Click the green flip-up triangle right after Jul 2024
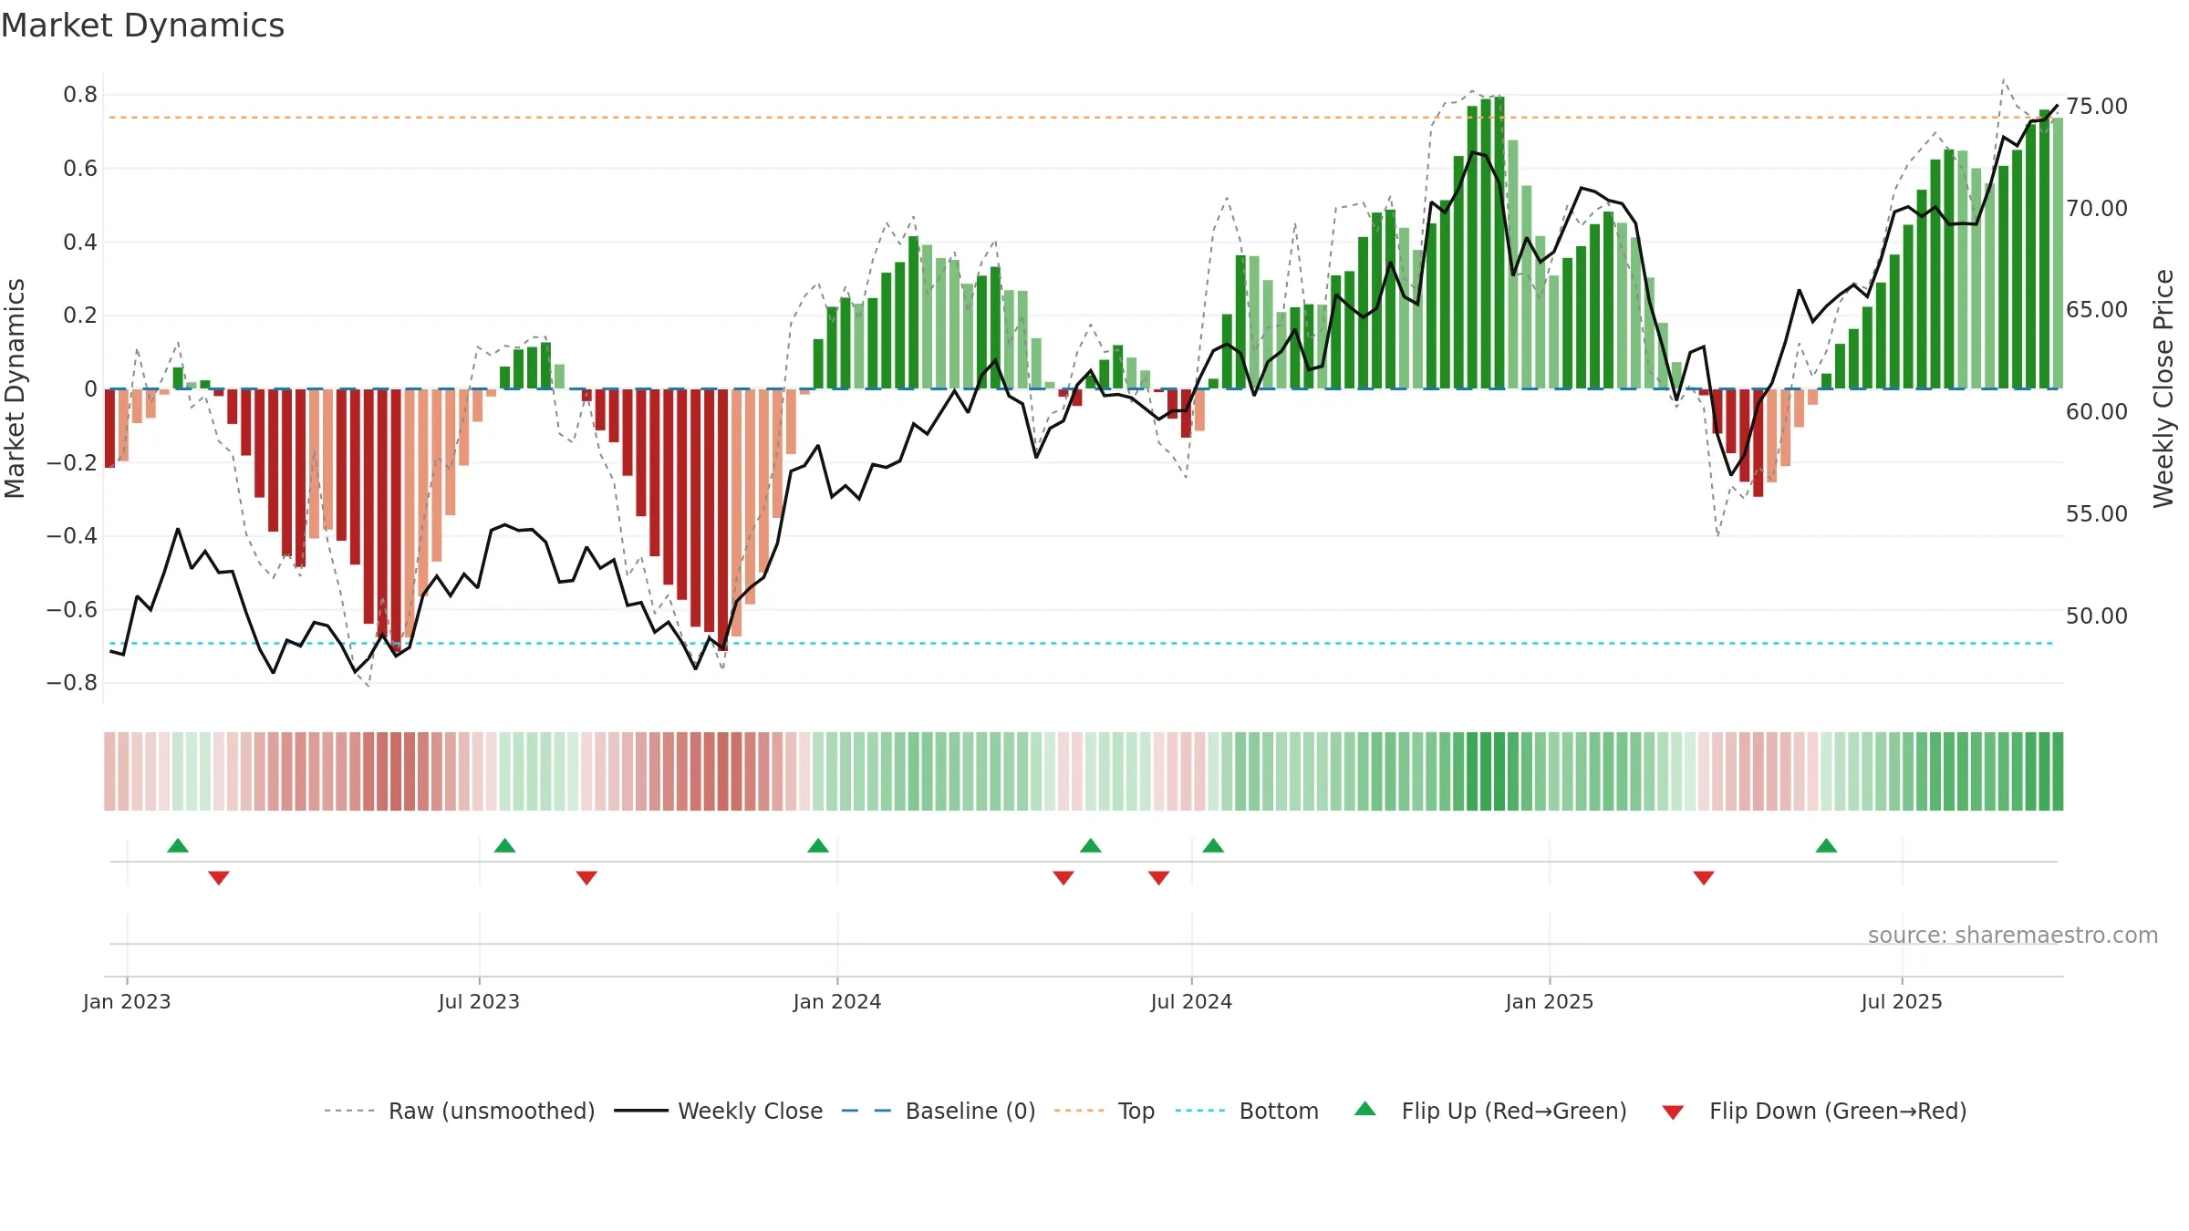 coord(1213,846)
